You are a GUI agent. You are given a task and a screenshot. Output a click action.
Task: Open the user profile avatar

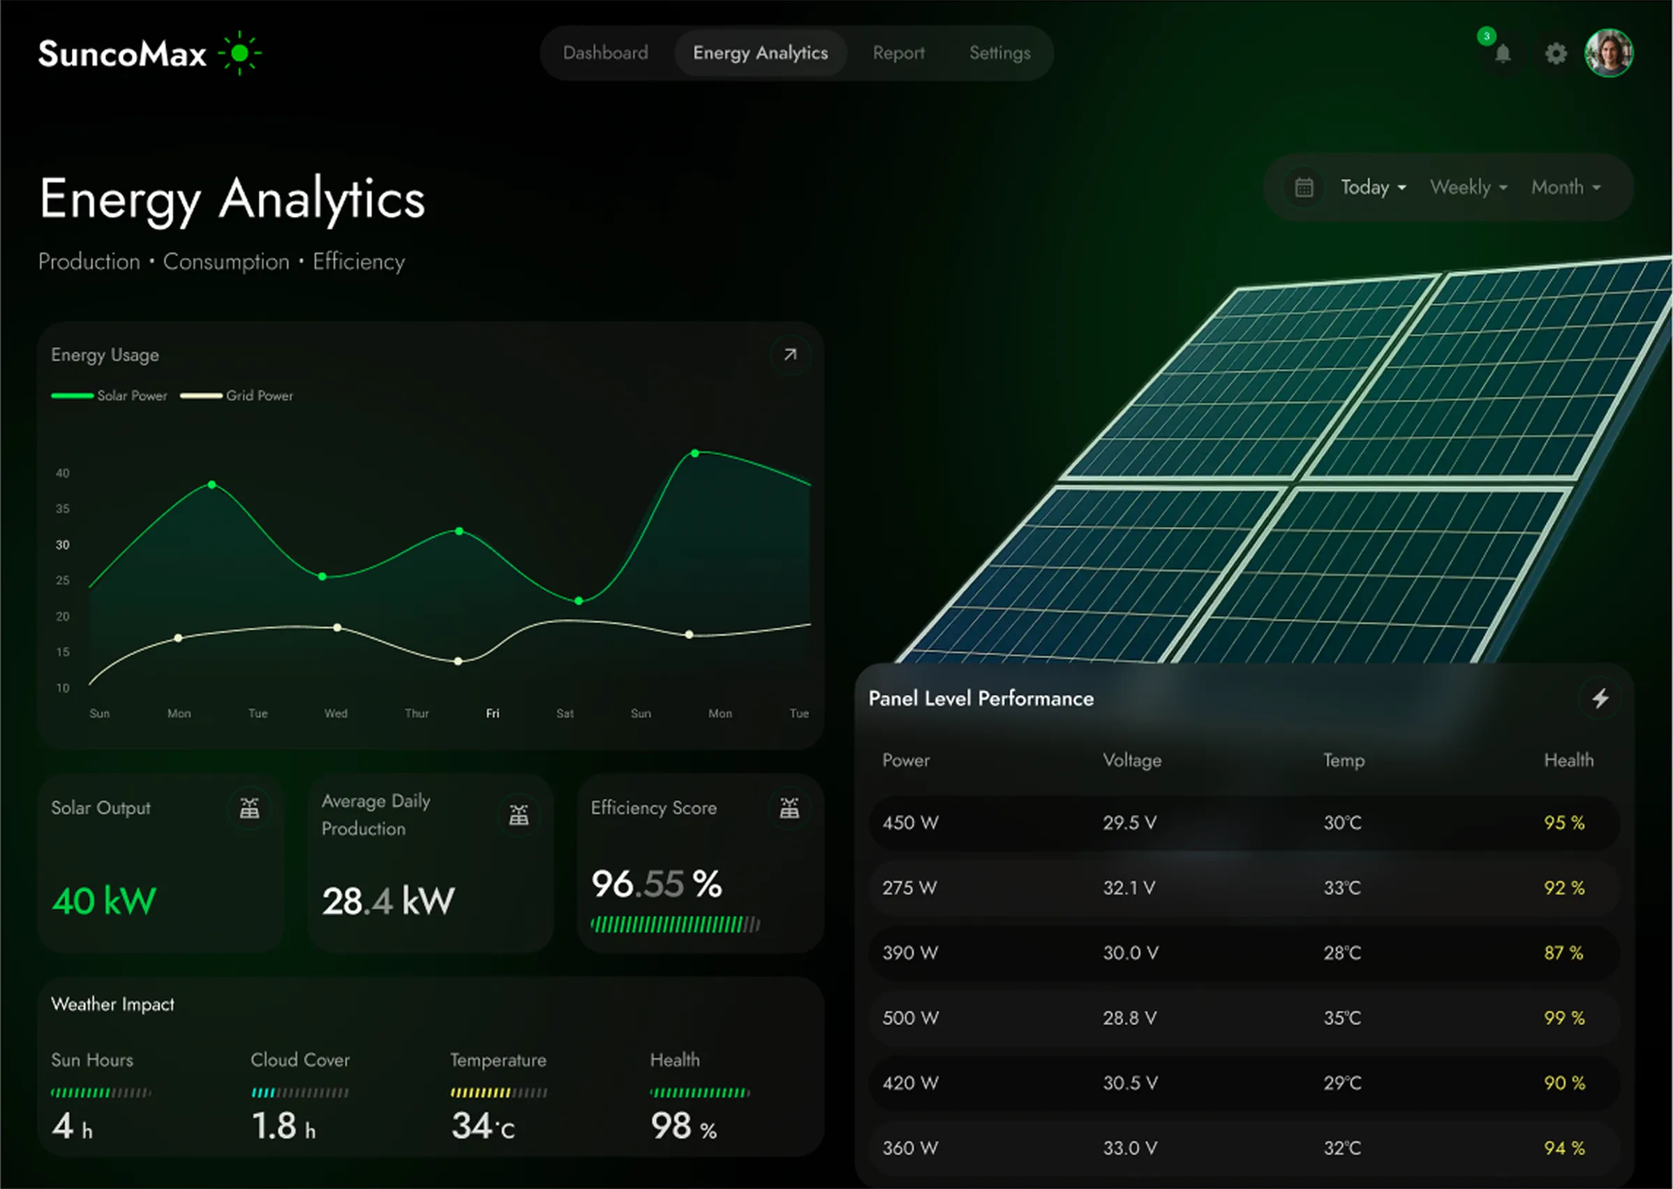tap(1608, 54)
